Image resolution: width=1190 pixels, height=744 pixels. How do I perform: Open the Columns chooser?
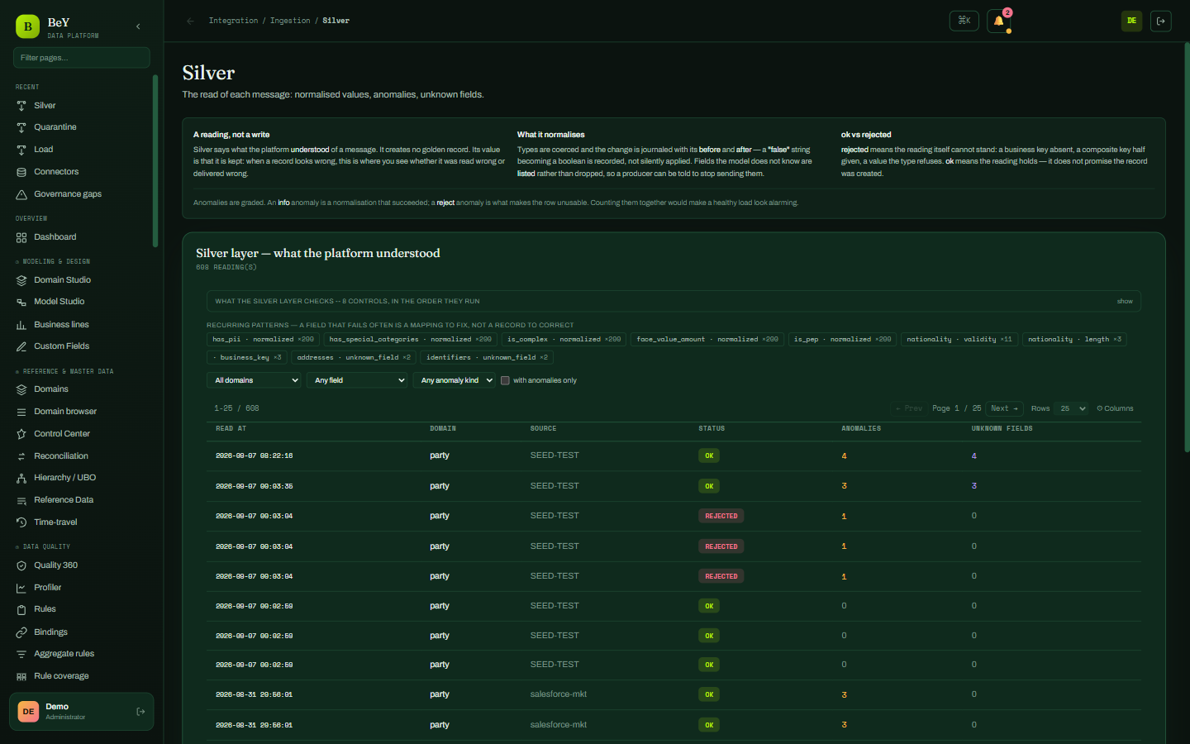(1115, 408)
